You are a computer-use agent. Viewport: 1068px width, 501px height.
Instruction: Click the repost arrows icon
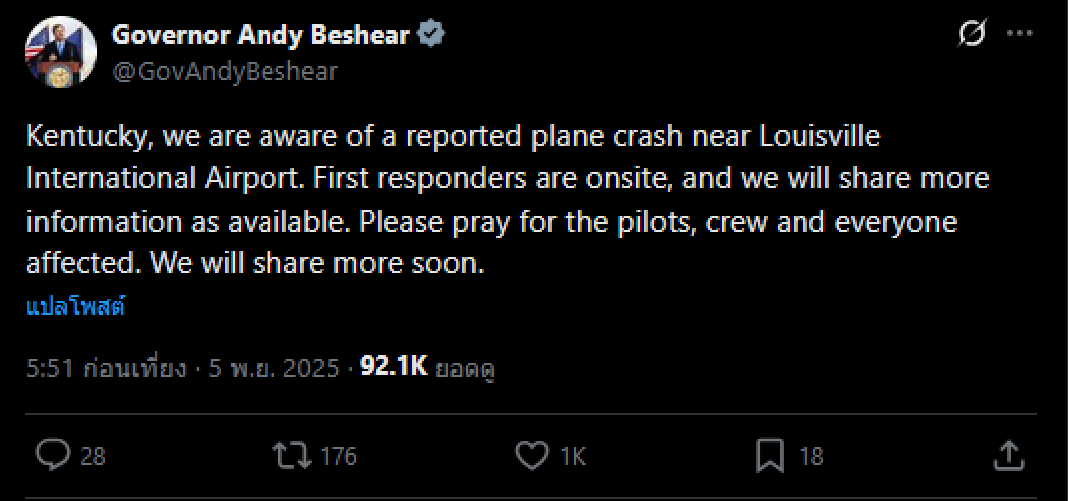click(x=291, y=456)
